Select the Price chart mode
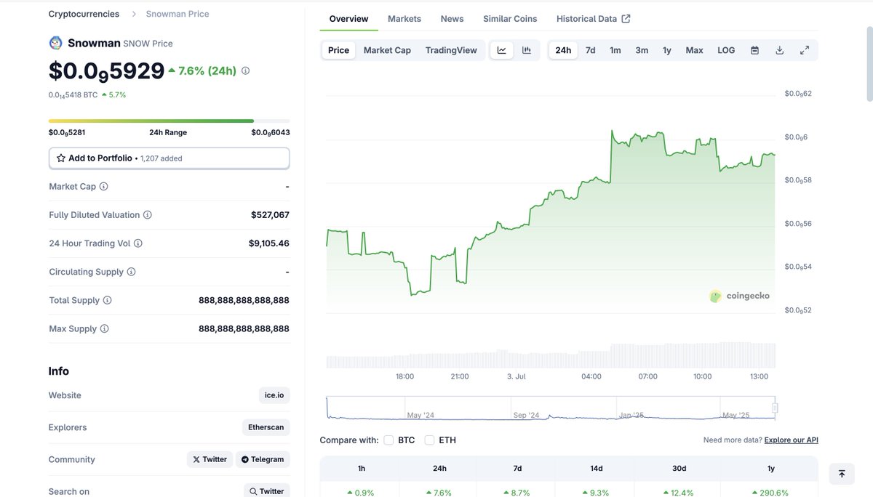Viewport: 873px width, 497px height. [338, 50]
